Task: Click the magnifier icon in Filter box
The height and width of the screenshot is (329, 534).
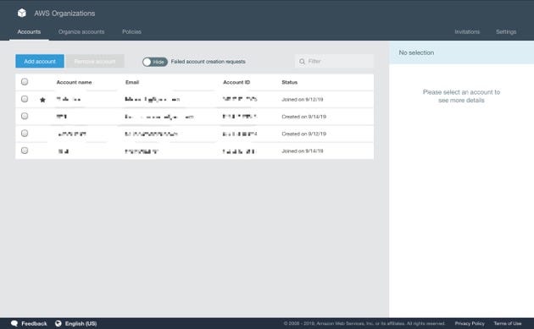Action: pyautogui.click(x=302, y=62)
